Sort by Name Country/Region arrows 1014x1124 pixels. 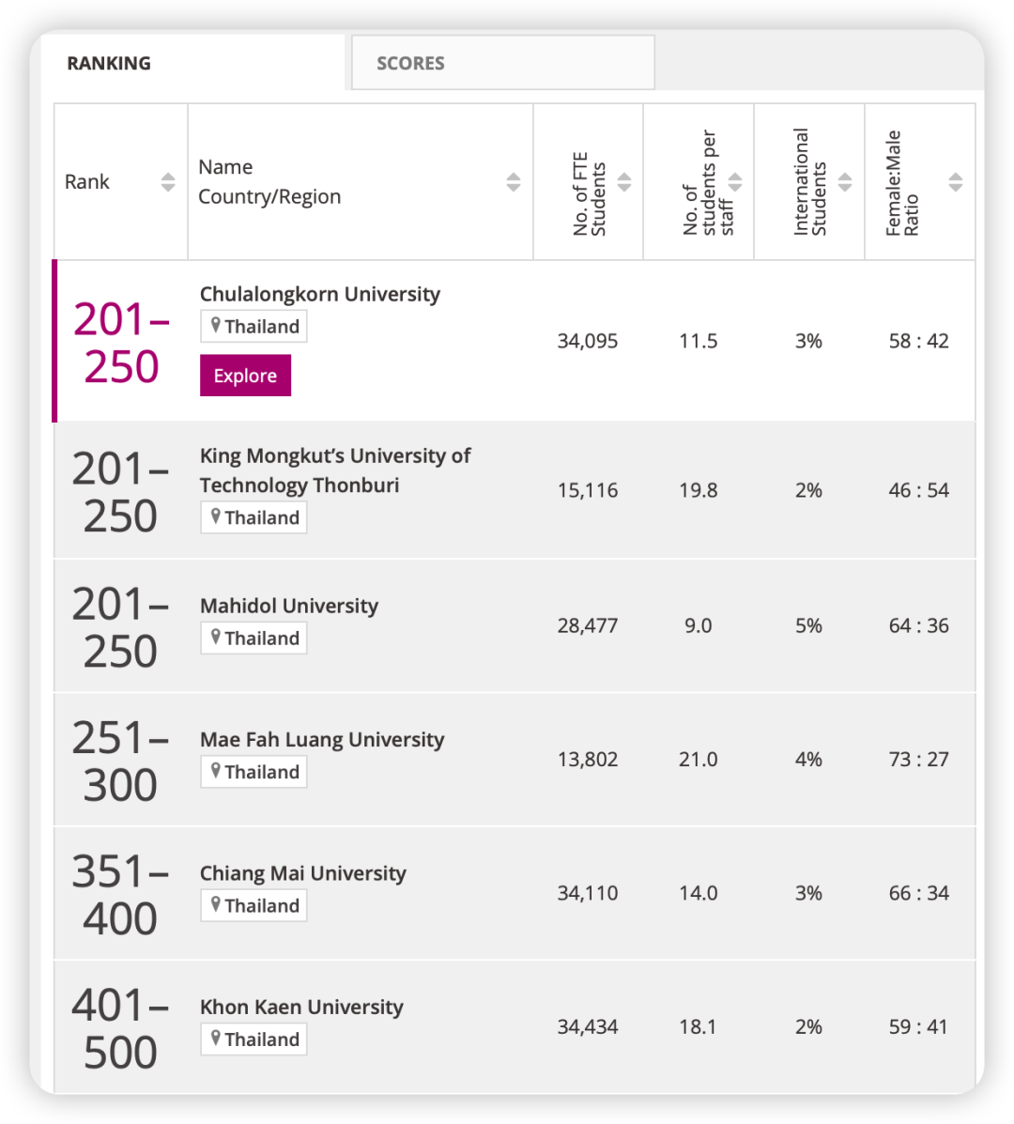click(x=514, y=182)
